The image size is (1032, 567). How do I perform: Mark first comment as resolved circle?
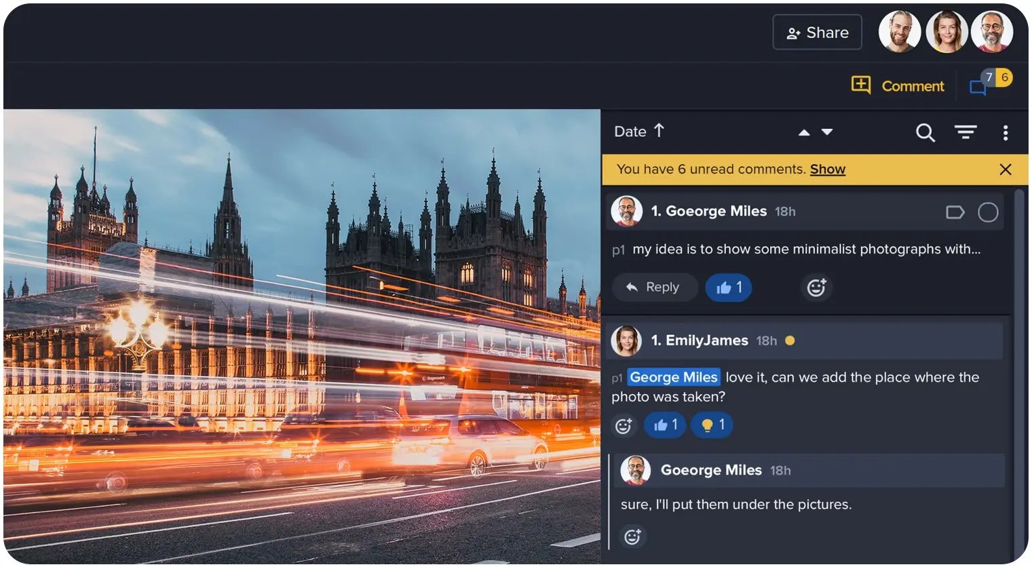[x=988, y=212]
